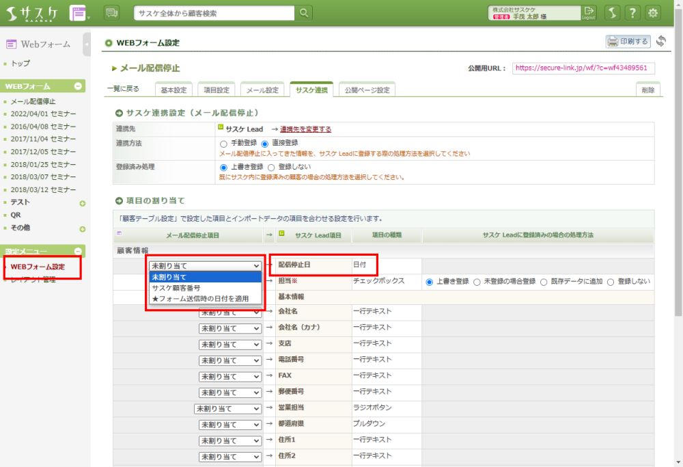
Task: Open 2022/04/01 セミナー in sidebar
Action: [43, 114]
